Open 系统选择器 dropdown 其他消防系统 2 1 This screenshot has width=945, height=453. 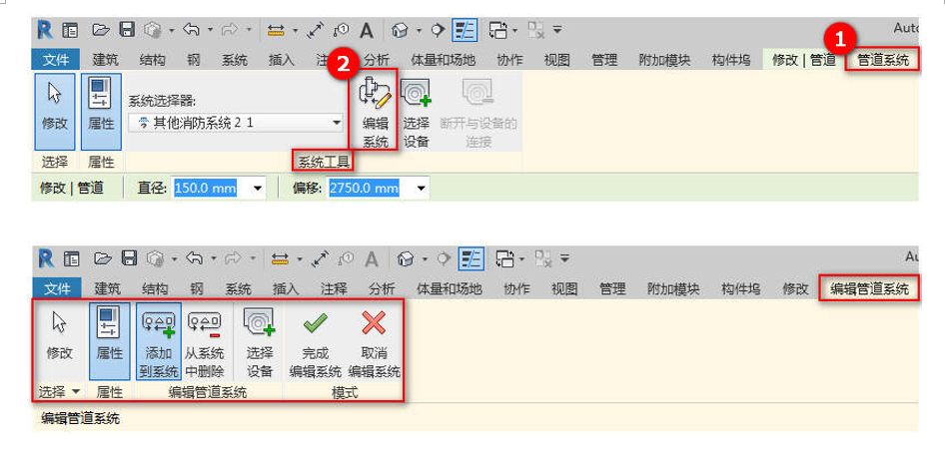pyautogui.click(x=236, y=124)
